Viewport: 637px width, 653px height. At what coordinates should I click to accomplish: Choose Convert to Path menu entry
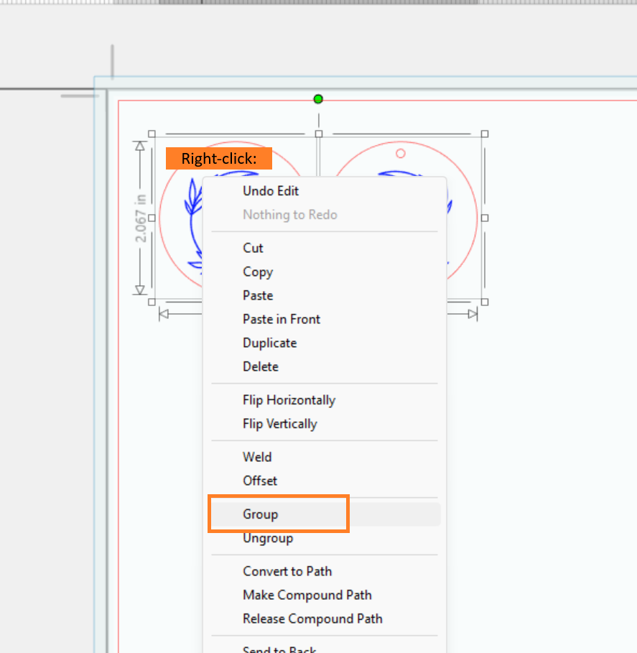tap(325, 571)
